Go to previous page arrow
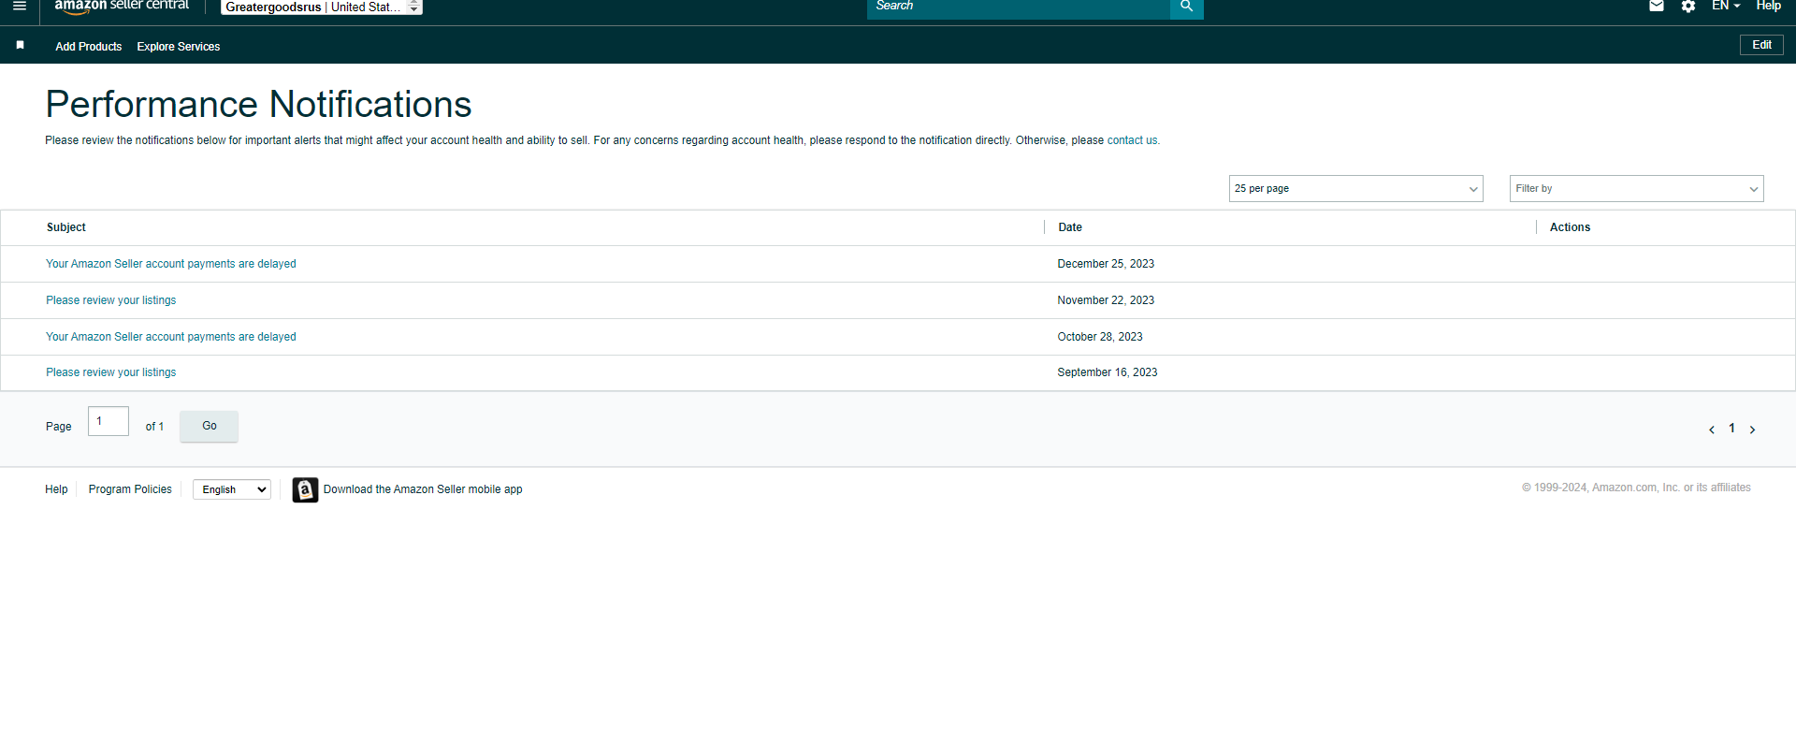The width and height of the screenshot is (1796, 743). pos(1712,430)
